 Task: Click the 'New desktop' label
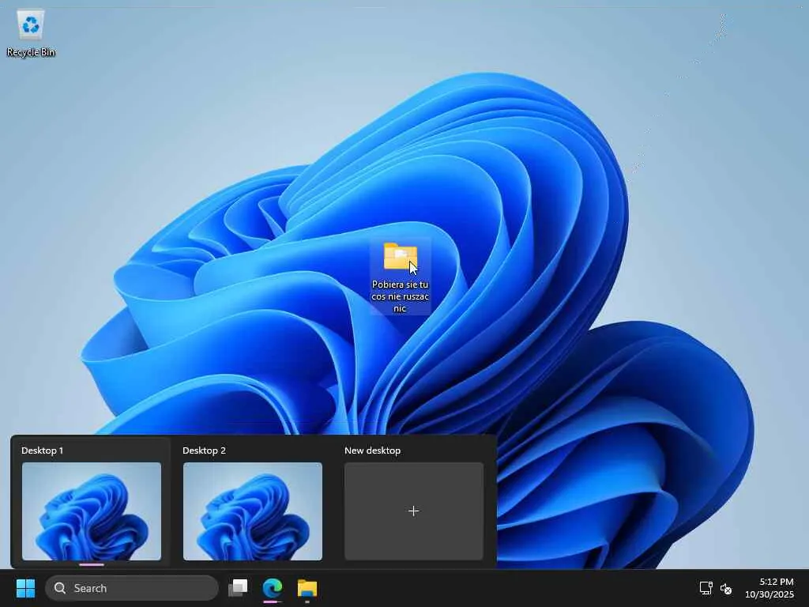[x=373, y=451]
